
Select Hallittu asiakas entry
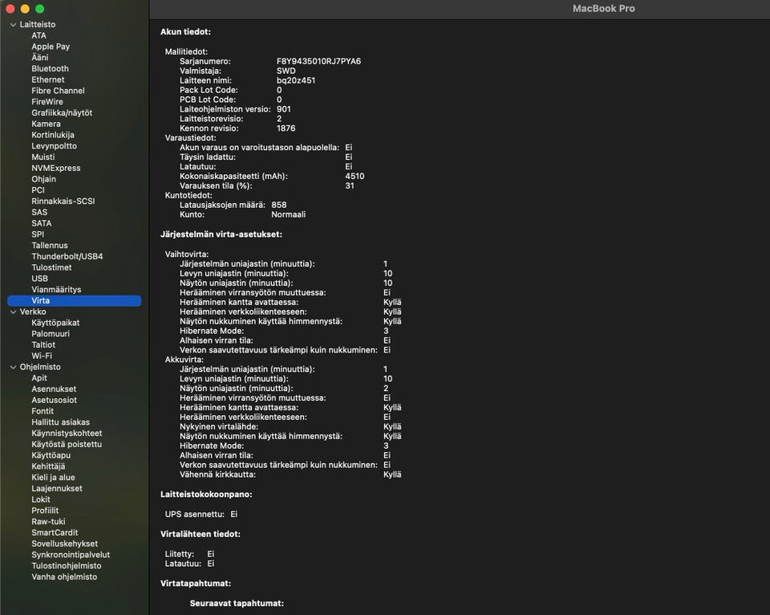60,422
